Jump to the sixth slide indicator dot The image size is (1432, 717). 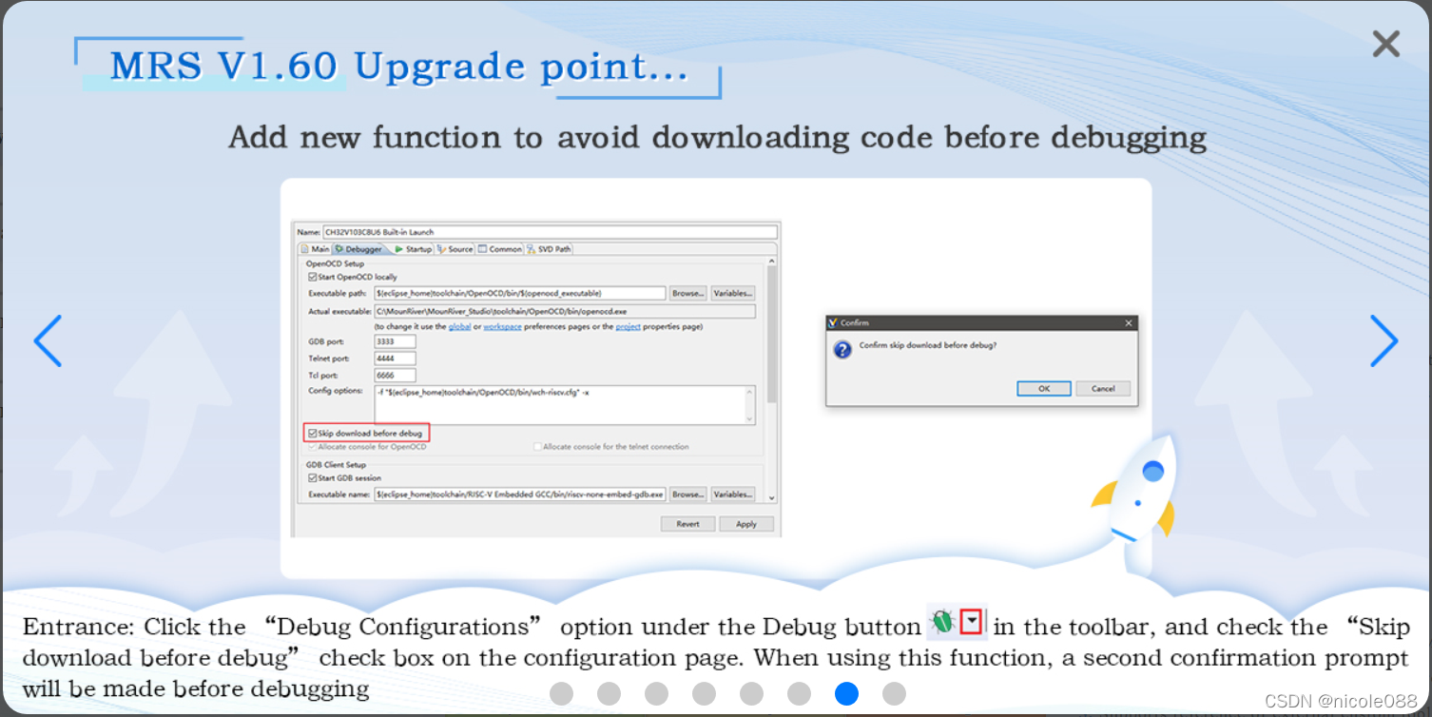(x=799, y=693)
